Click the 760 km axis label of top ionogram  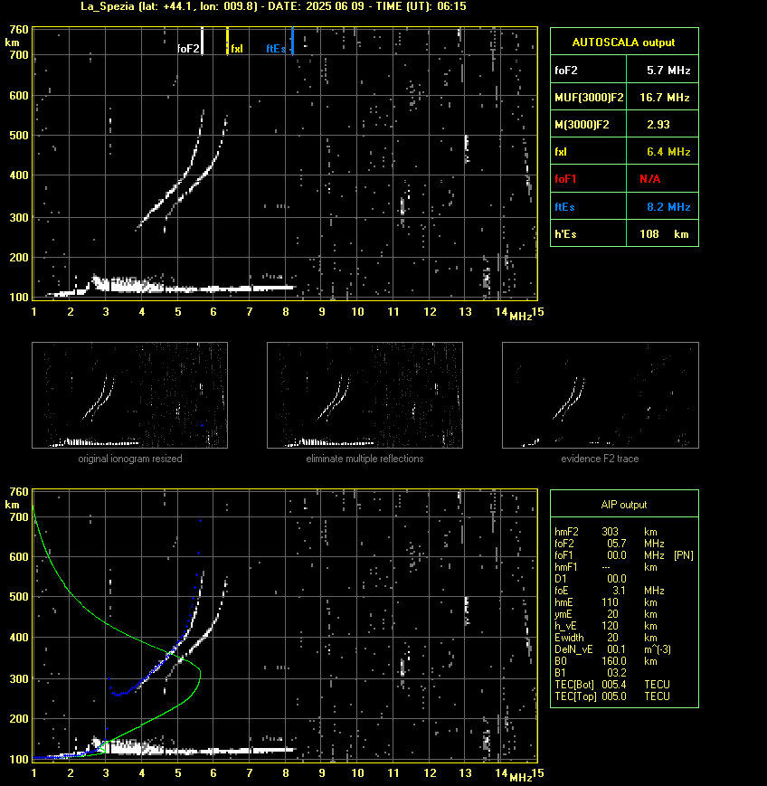[19, 30]
